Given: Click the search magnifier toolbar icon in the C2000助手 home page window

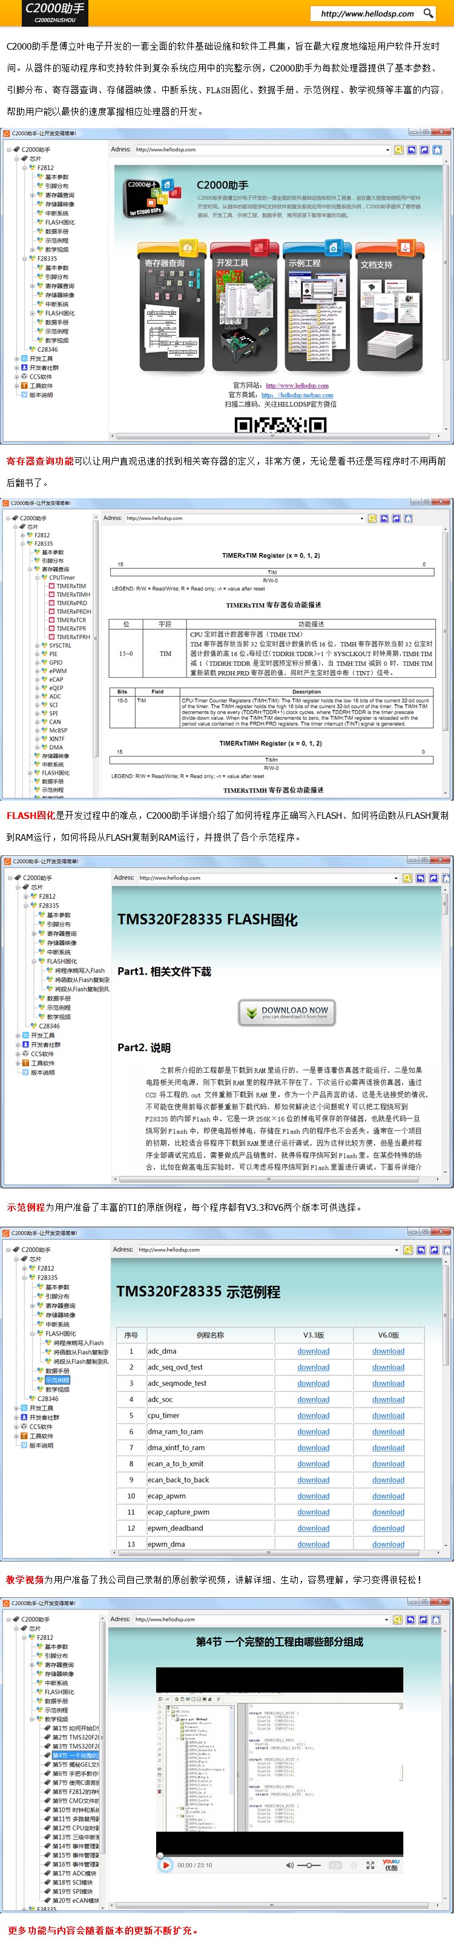Looking at the screenshot, I should coord(399,150).
